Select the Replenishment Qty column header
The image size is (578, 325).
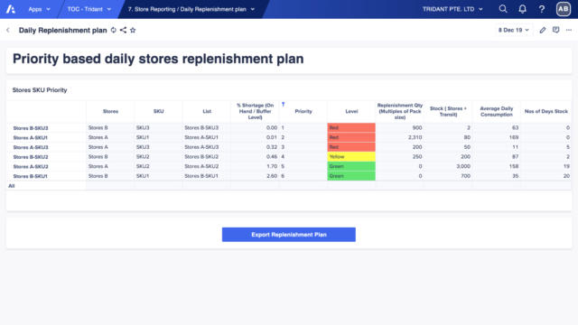399,111
